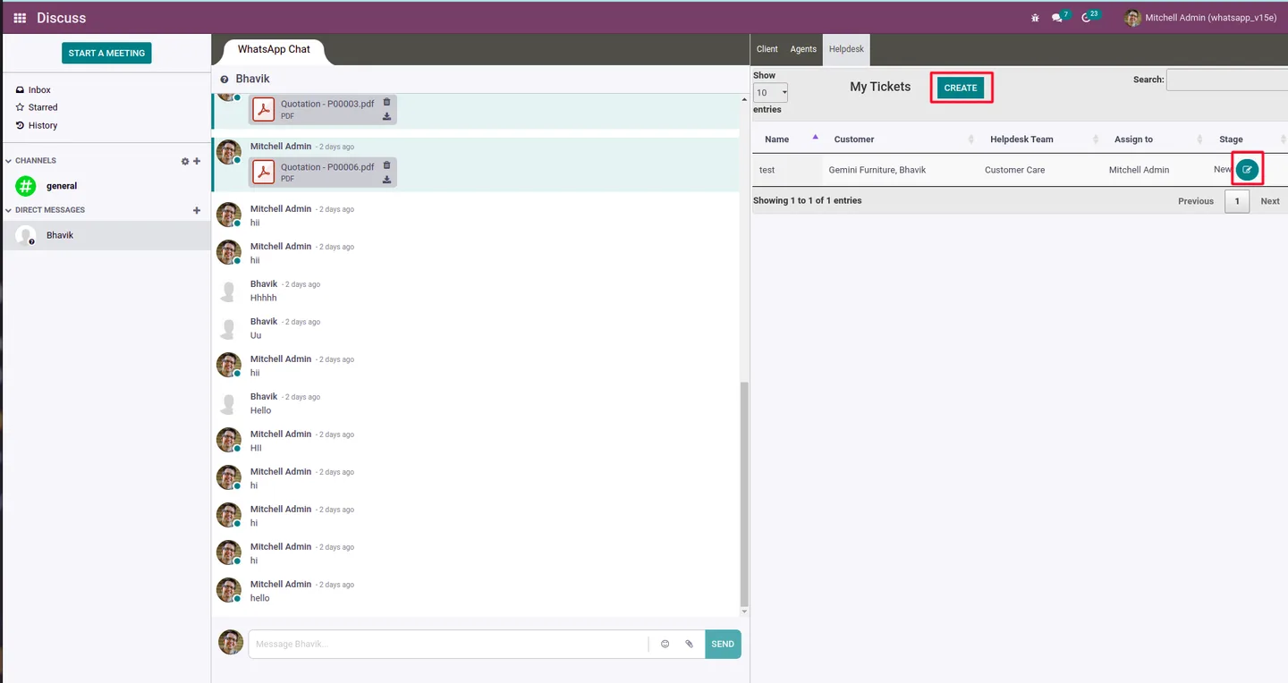The height and width of the screenshot is (683, 1288).
Task: Download the Quotation - P00003.pdf attachment
Action: (387, 116)
